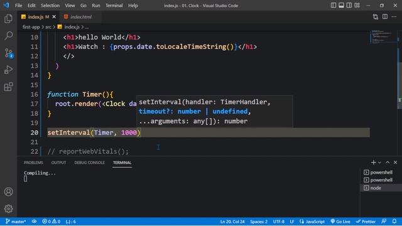Open changes compare icon in editor toolbar

pyautogui.click(x=376, y=17)
